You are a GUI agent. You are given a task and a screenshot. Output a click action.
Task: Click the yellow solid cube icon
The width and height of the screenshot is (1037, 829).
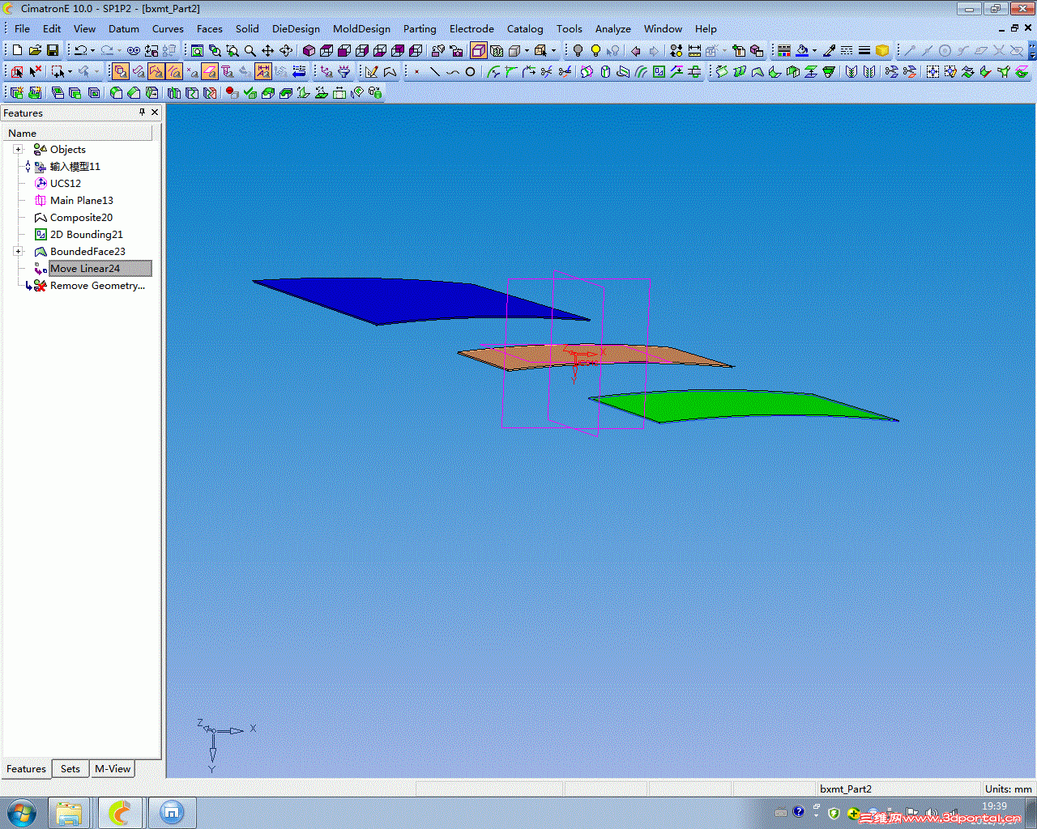(882, 50)
